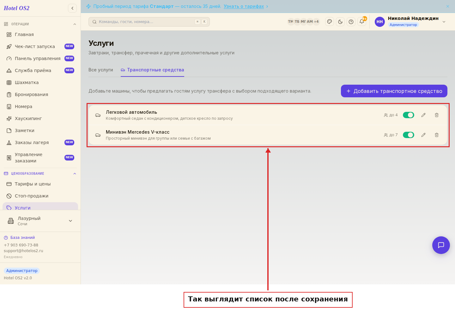The image size is (455, 315).
Task: Open the notifications bell
Action: pyautogui.click(x=362, y=22)
